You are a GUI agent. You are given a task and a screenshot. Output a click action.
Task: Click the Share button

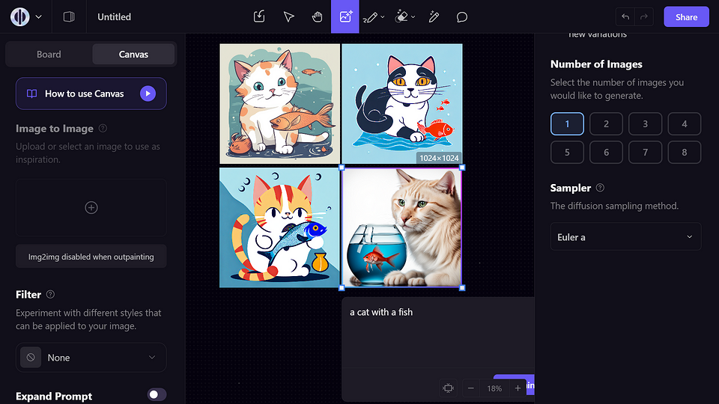pyautogui.click(x=686, y=16)
